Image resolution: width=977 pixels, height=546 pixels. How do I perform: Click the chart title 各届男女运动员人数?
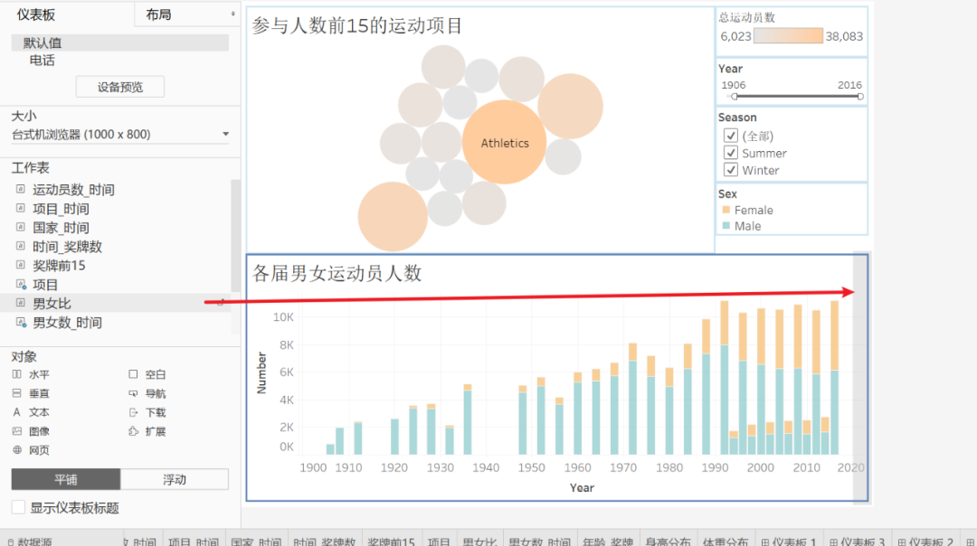click(x=337, y=273)
